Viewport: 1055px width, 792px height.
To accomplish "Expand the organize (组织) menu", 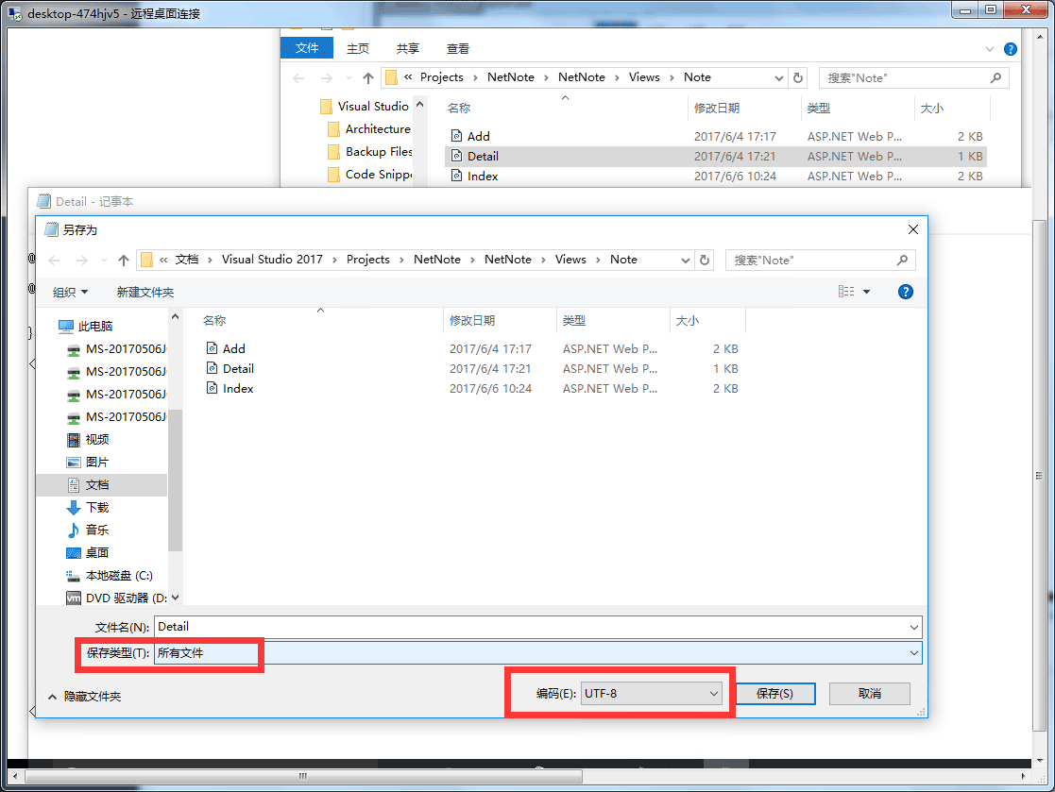I will (x=70, y=292).
